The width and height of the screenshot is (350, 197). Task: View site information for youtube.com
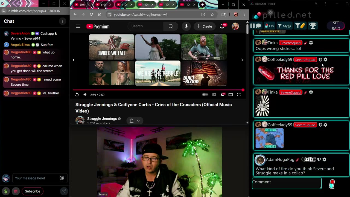[109, 15]
